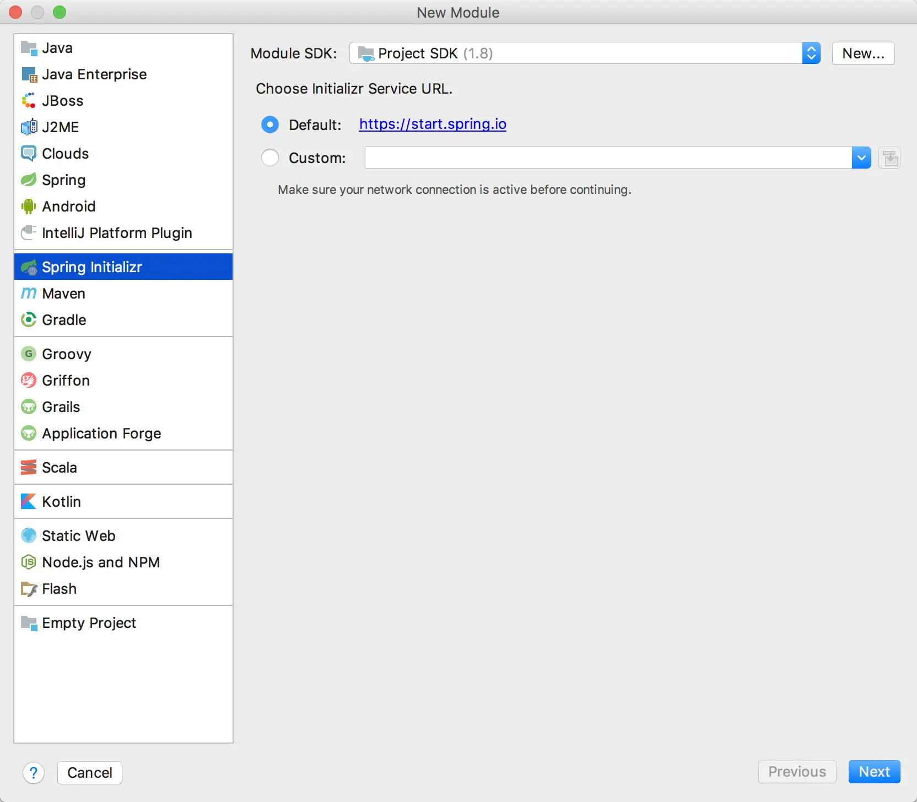Select Node.js and NPM entry
This screenshot has height=802, width=917.
123,562
